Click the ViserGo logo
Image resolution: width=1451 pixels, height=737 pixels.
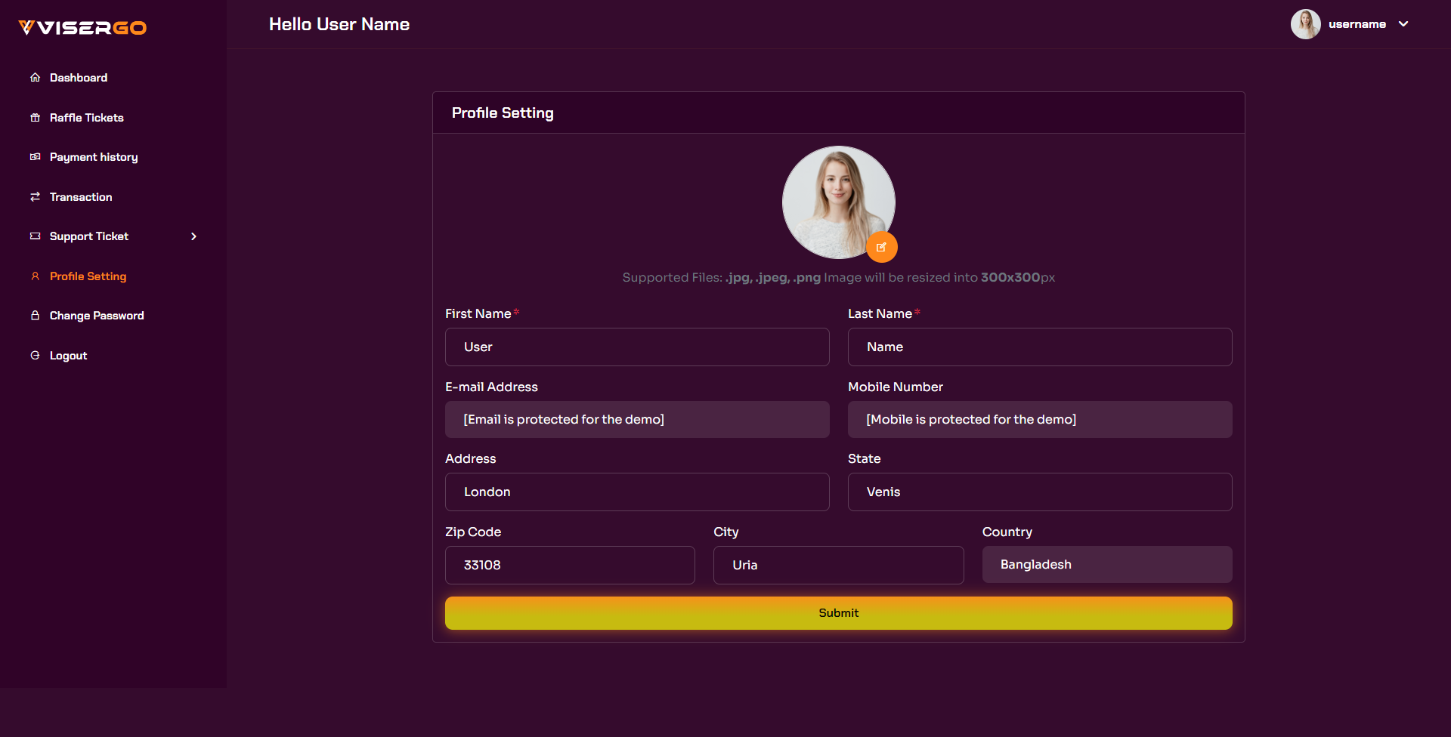pyautogui.click(x=82, y=28)
